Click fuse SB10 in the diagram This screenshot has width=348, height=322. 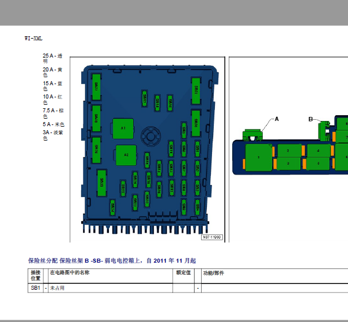point(170,103)
